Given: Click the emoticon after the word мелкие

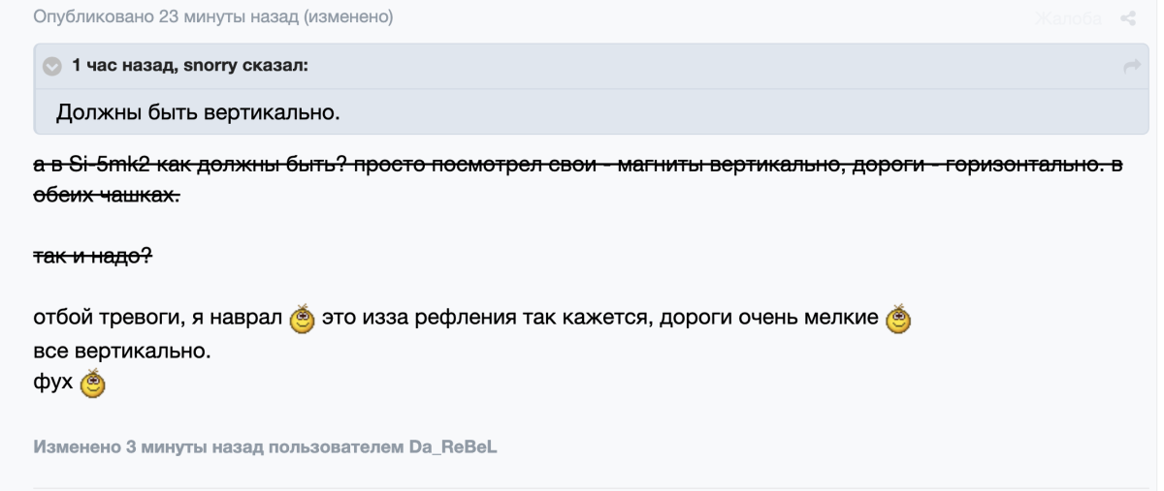Looking at the screenshot, I should [x=900, y=317].
